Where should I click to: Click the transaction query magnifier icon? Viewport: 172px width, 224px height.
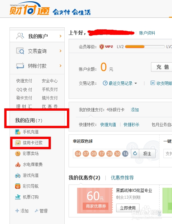click(x=20, y=51)
